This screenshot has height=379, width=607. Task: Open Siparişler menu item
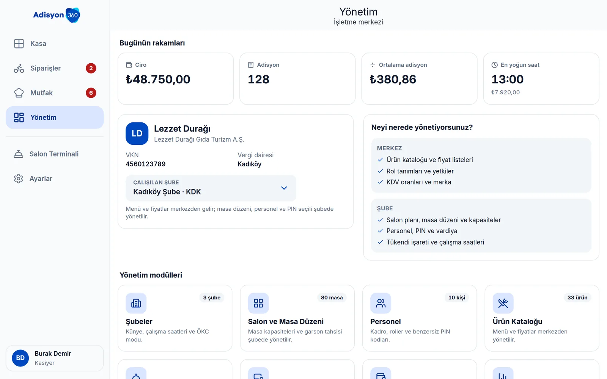click(x=55, y=68)
